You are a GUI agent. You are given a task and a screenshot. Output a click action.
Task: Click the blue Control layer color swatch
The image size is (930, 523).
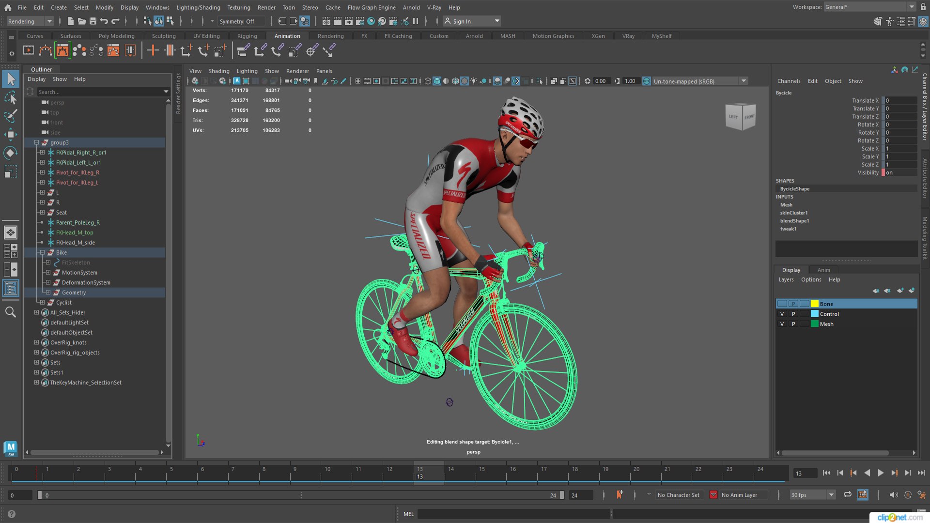815,314
